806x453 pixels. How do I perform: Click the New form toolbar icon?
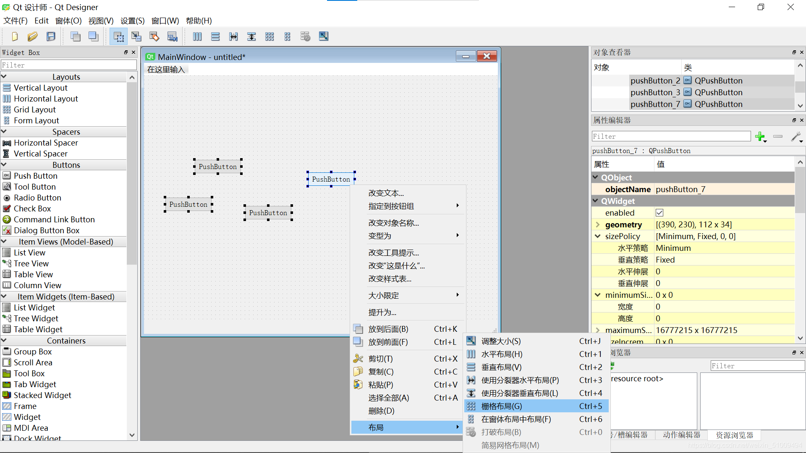coord(15,36)
